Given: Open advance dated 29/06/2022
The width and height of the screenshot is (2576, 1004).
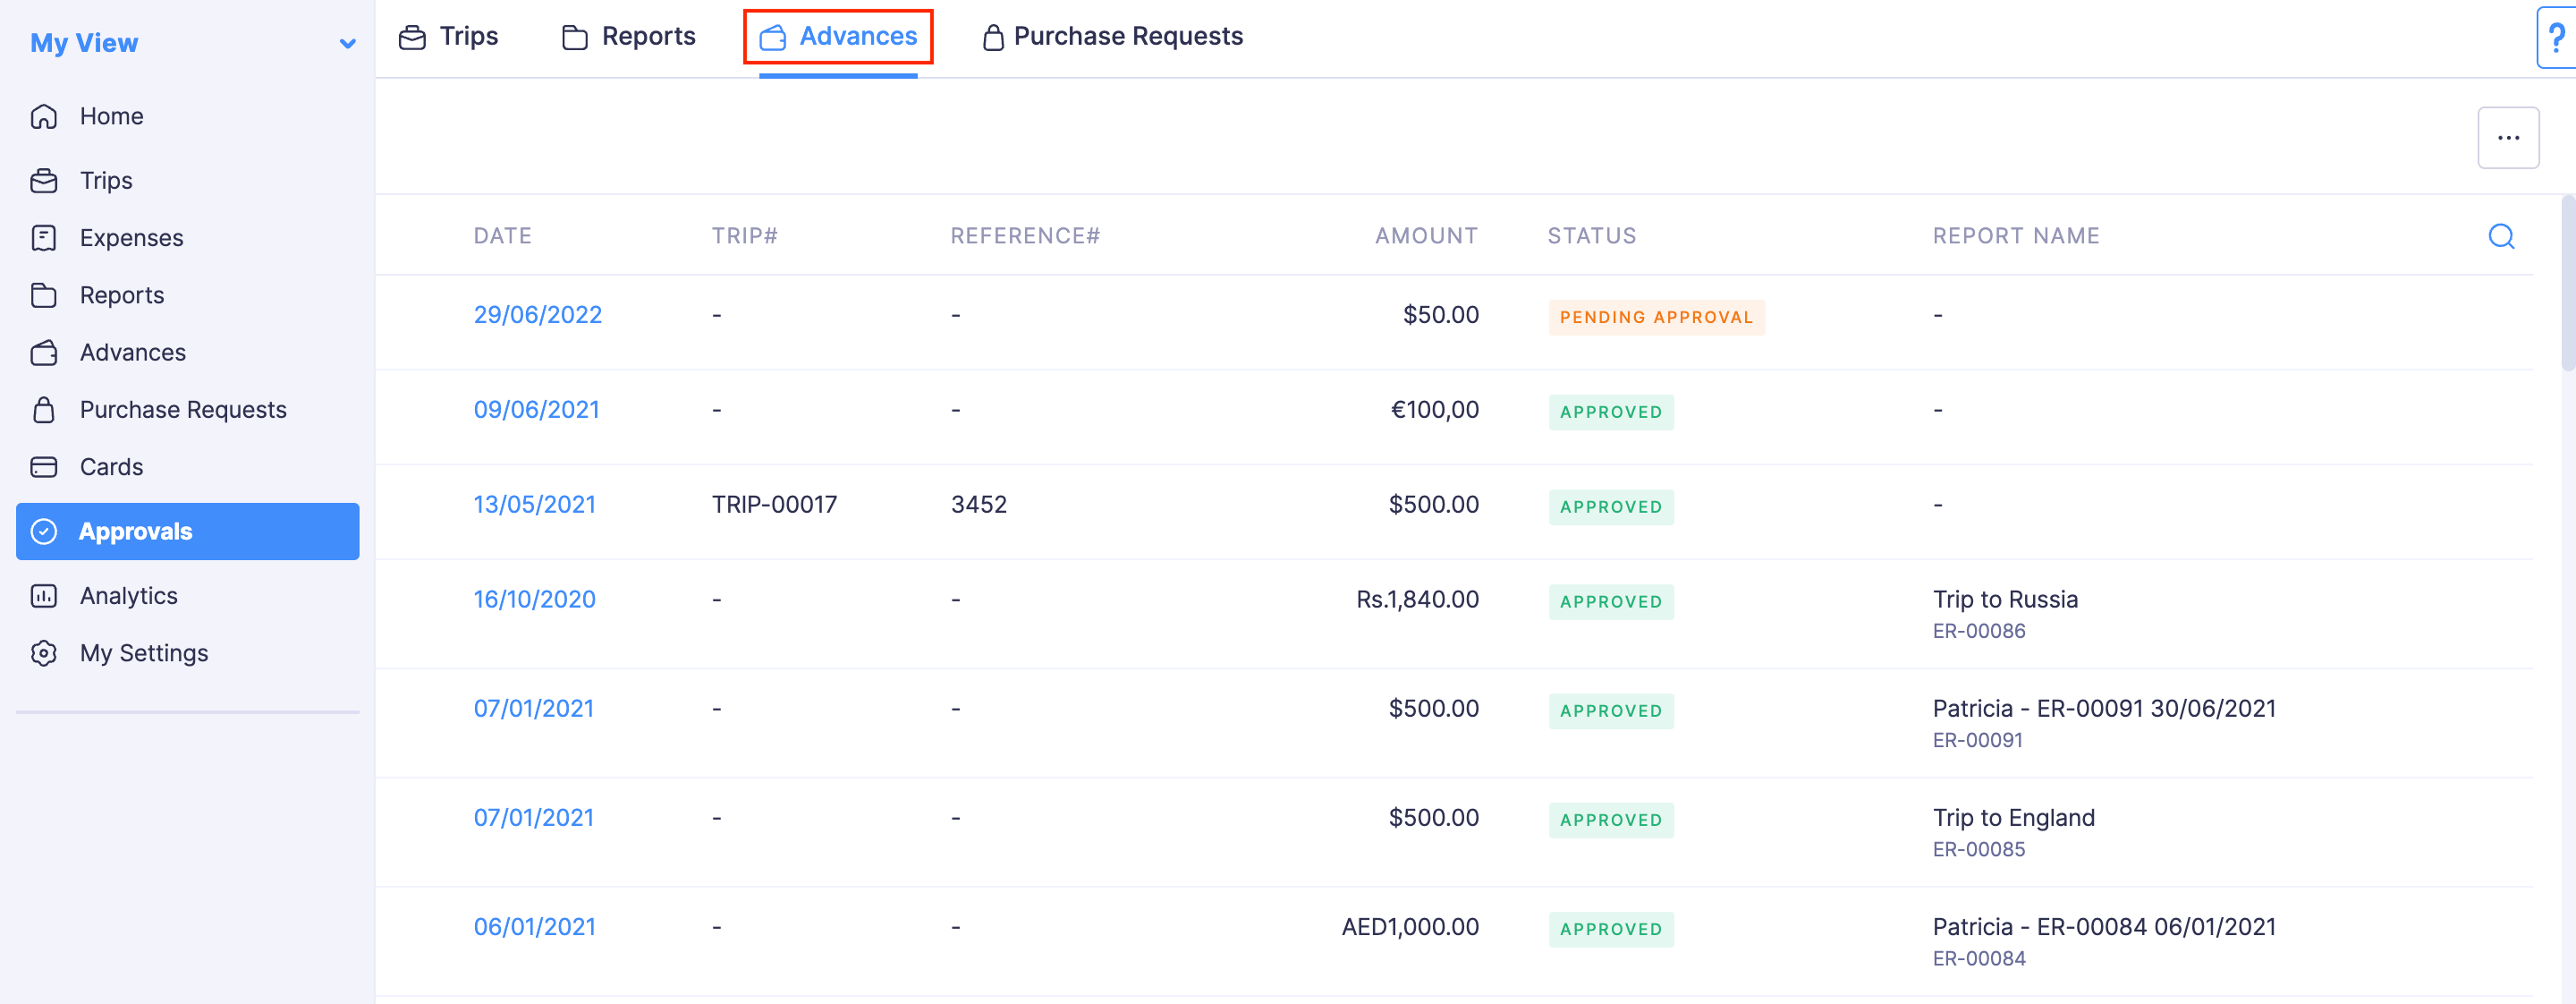Looking at the screenshot, I should pos(537,315).
